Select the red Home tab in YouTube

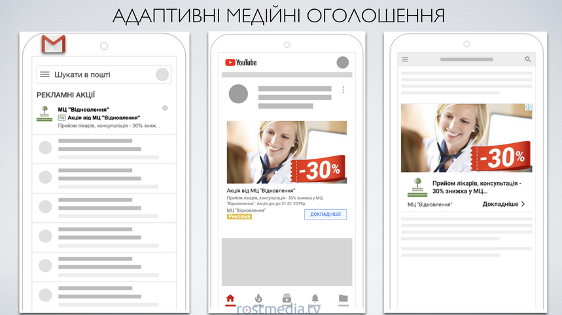click(230, 299)
